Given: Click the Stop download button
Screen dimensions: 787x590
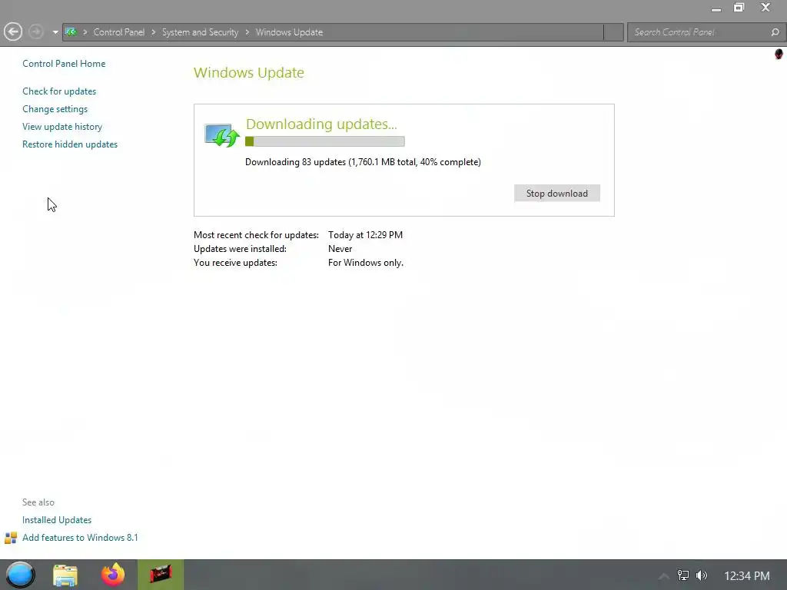Looking at the screenshot, I should point(556,193).
